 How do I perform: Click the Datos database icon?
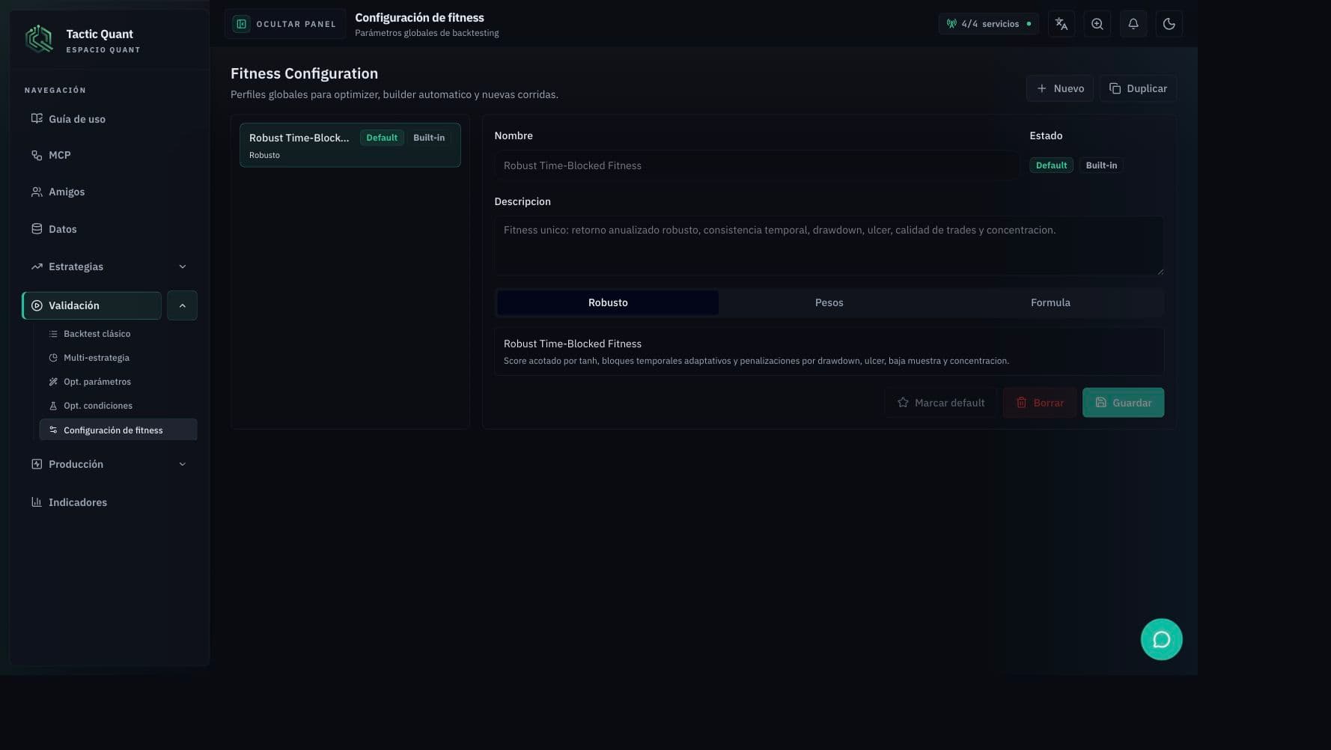[37, 229]
